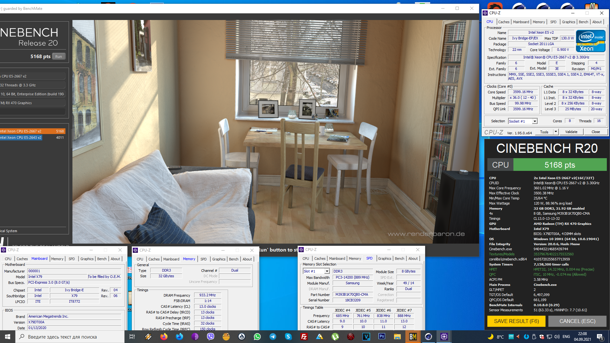
Task: Expand the Tools dropdown arrow in CPU-Z
Action: [556, 132]
